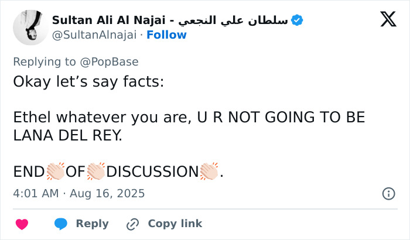Viewport: 410px width, 240px height.
Task: Click the "Okay let's say facts" line
Action: click(x=88, y=82)
